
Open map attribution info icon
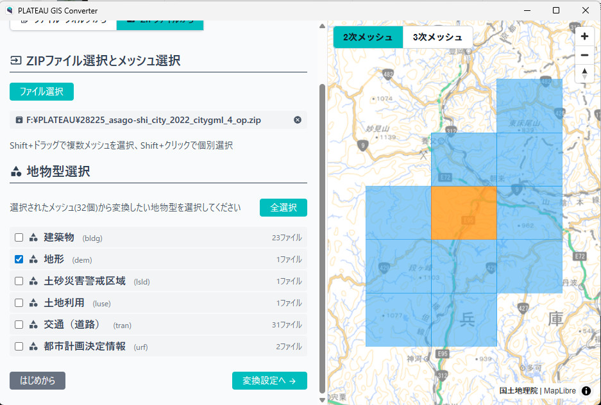586,391
